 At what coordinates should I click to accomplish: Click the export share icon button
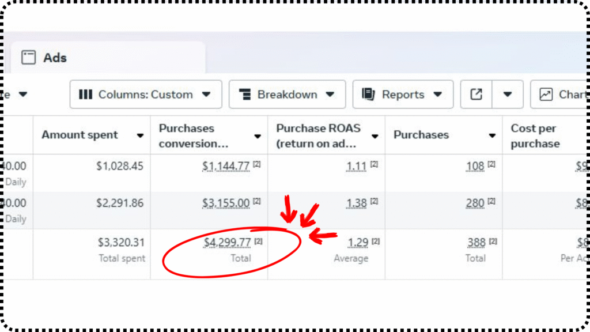[x=476, y=95]
